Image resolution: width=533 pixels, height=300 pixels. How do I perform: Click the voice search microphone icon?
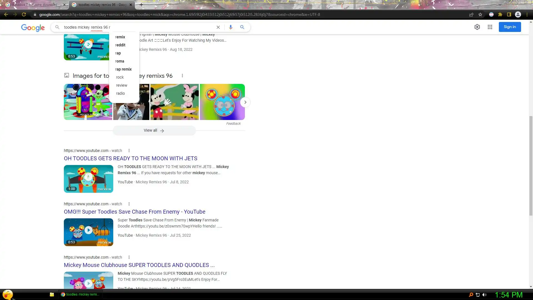[x=230, y=27]
